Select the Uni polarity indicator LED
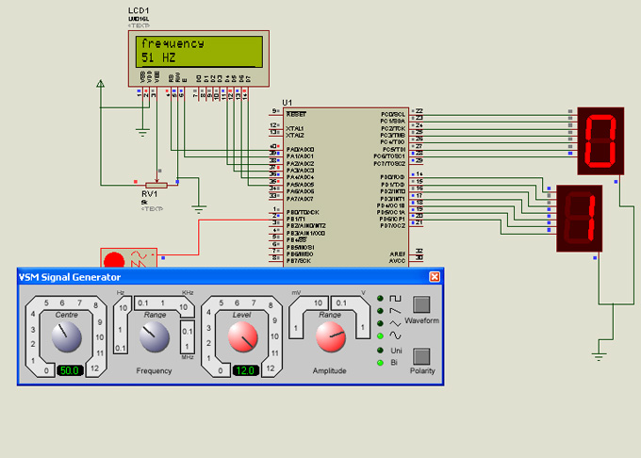 pos(380,350)
